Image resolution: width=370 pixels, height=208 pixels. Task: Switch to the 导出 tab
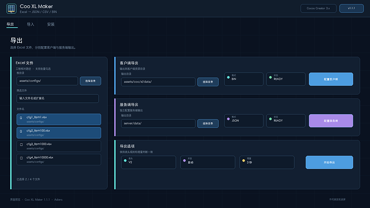pos(10,24)
